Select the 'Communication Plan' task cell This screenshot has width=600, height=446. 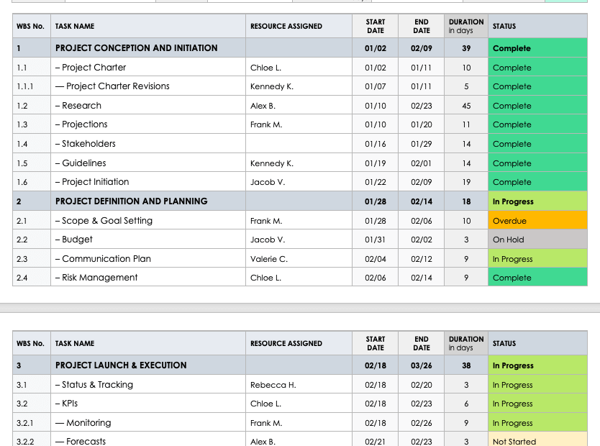(x=148, y=258)
